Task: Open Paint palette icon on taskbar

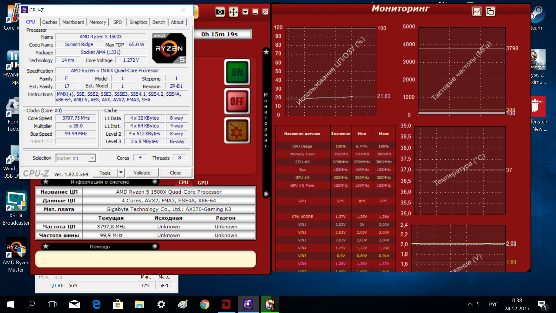Action: (183, 304)
